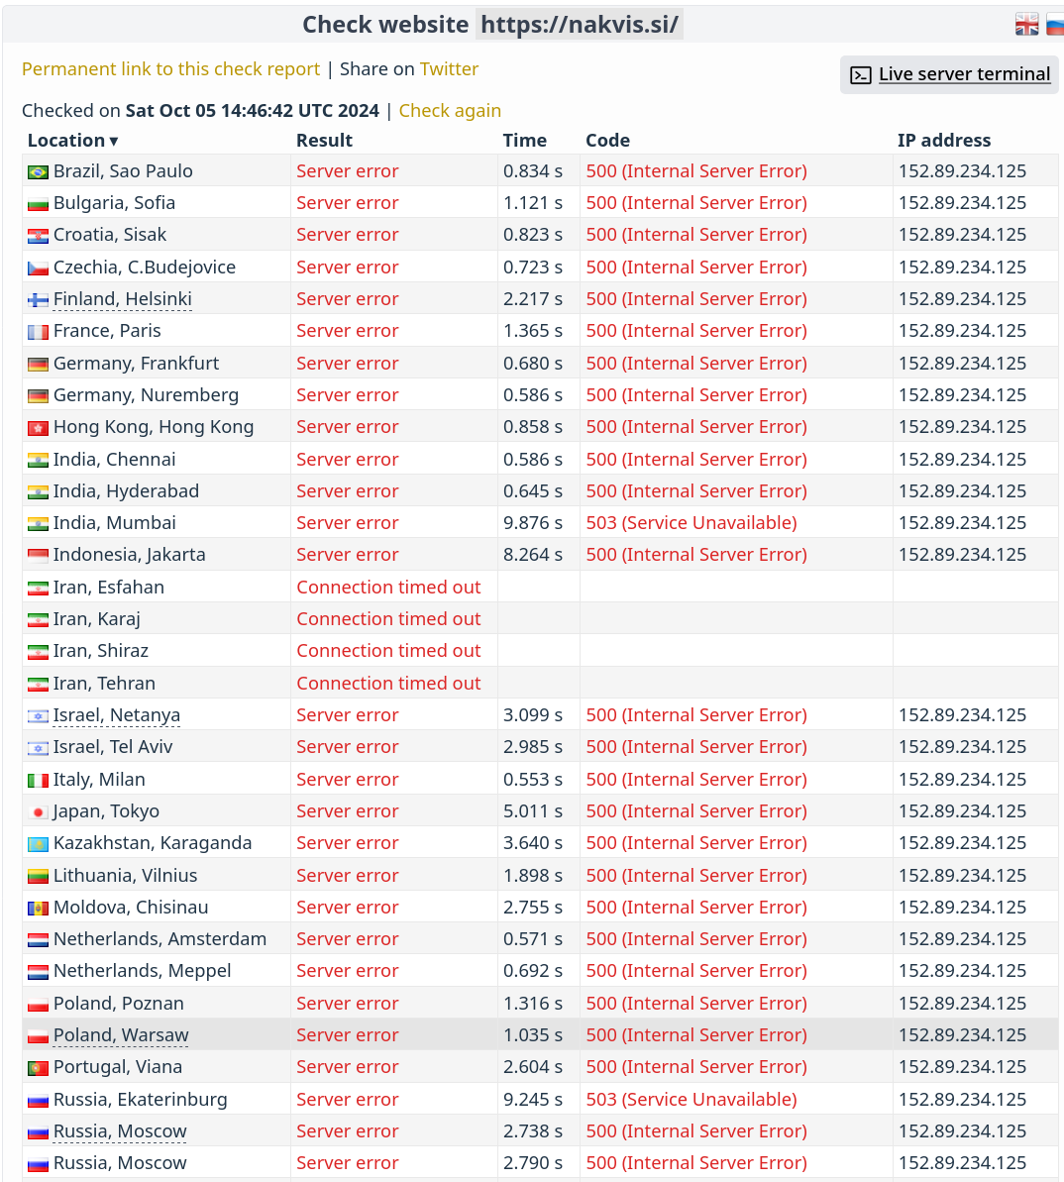Click the Russian language flag icon
Viewport: 1064px width, 1182px height.
(x=1055, y=25)
